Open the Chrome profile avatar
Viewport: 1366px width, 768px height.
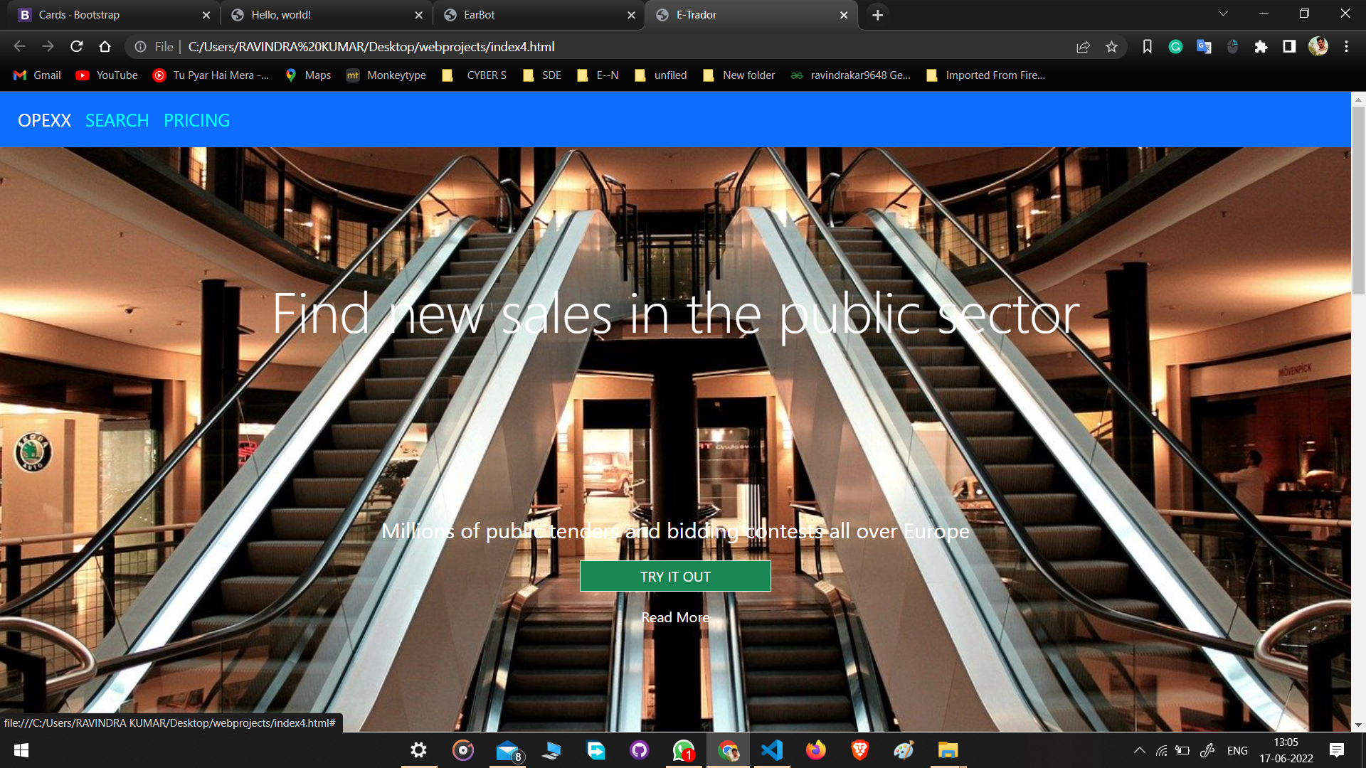[x=1318, y=46]
